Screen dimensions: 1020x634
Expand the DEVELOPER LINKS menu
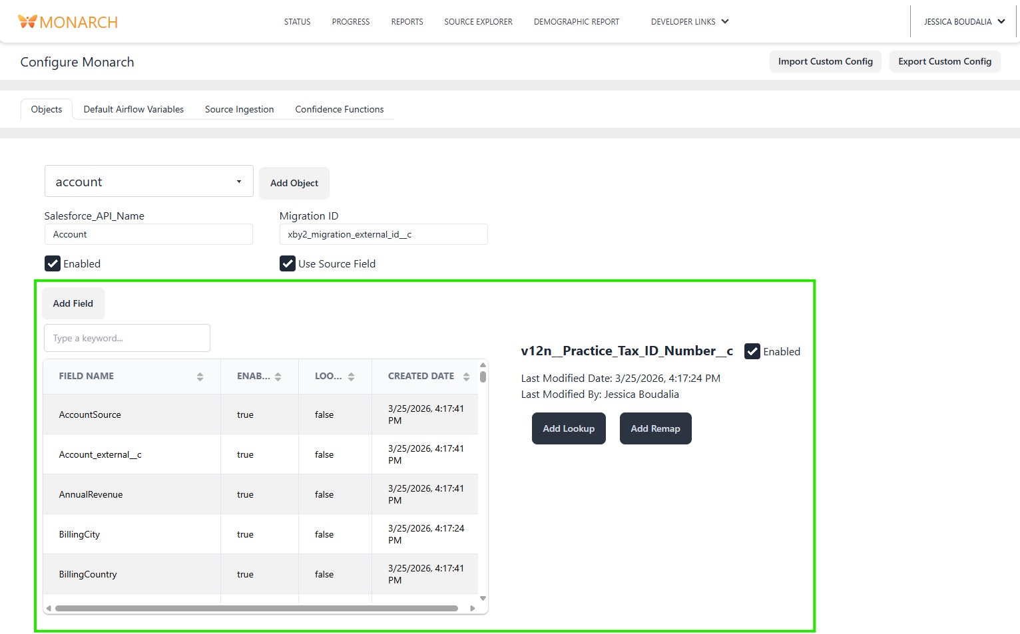690,21
